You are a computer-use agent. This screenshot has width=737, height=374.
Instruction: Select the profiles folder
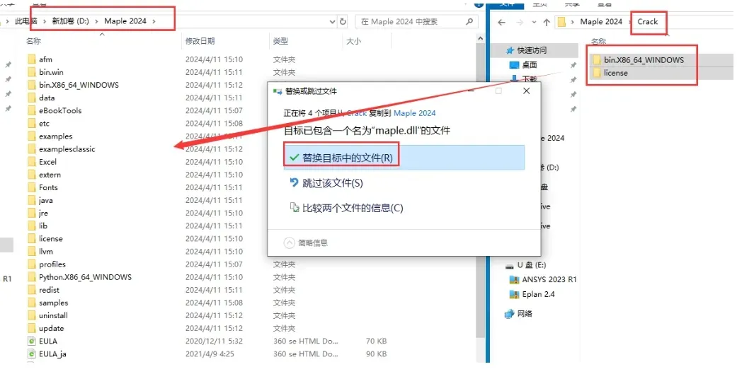pos(52,264)
